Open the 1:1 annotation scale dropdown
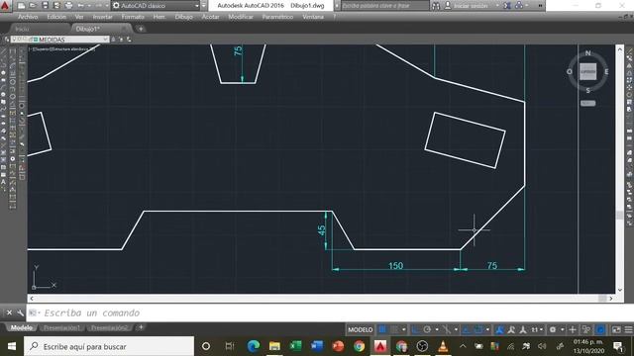This screenshot has width=634, height=356. [537, 329]
